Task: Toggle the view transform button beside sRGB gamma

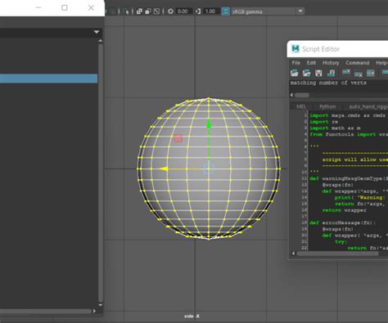Action: point(225,11)
